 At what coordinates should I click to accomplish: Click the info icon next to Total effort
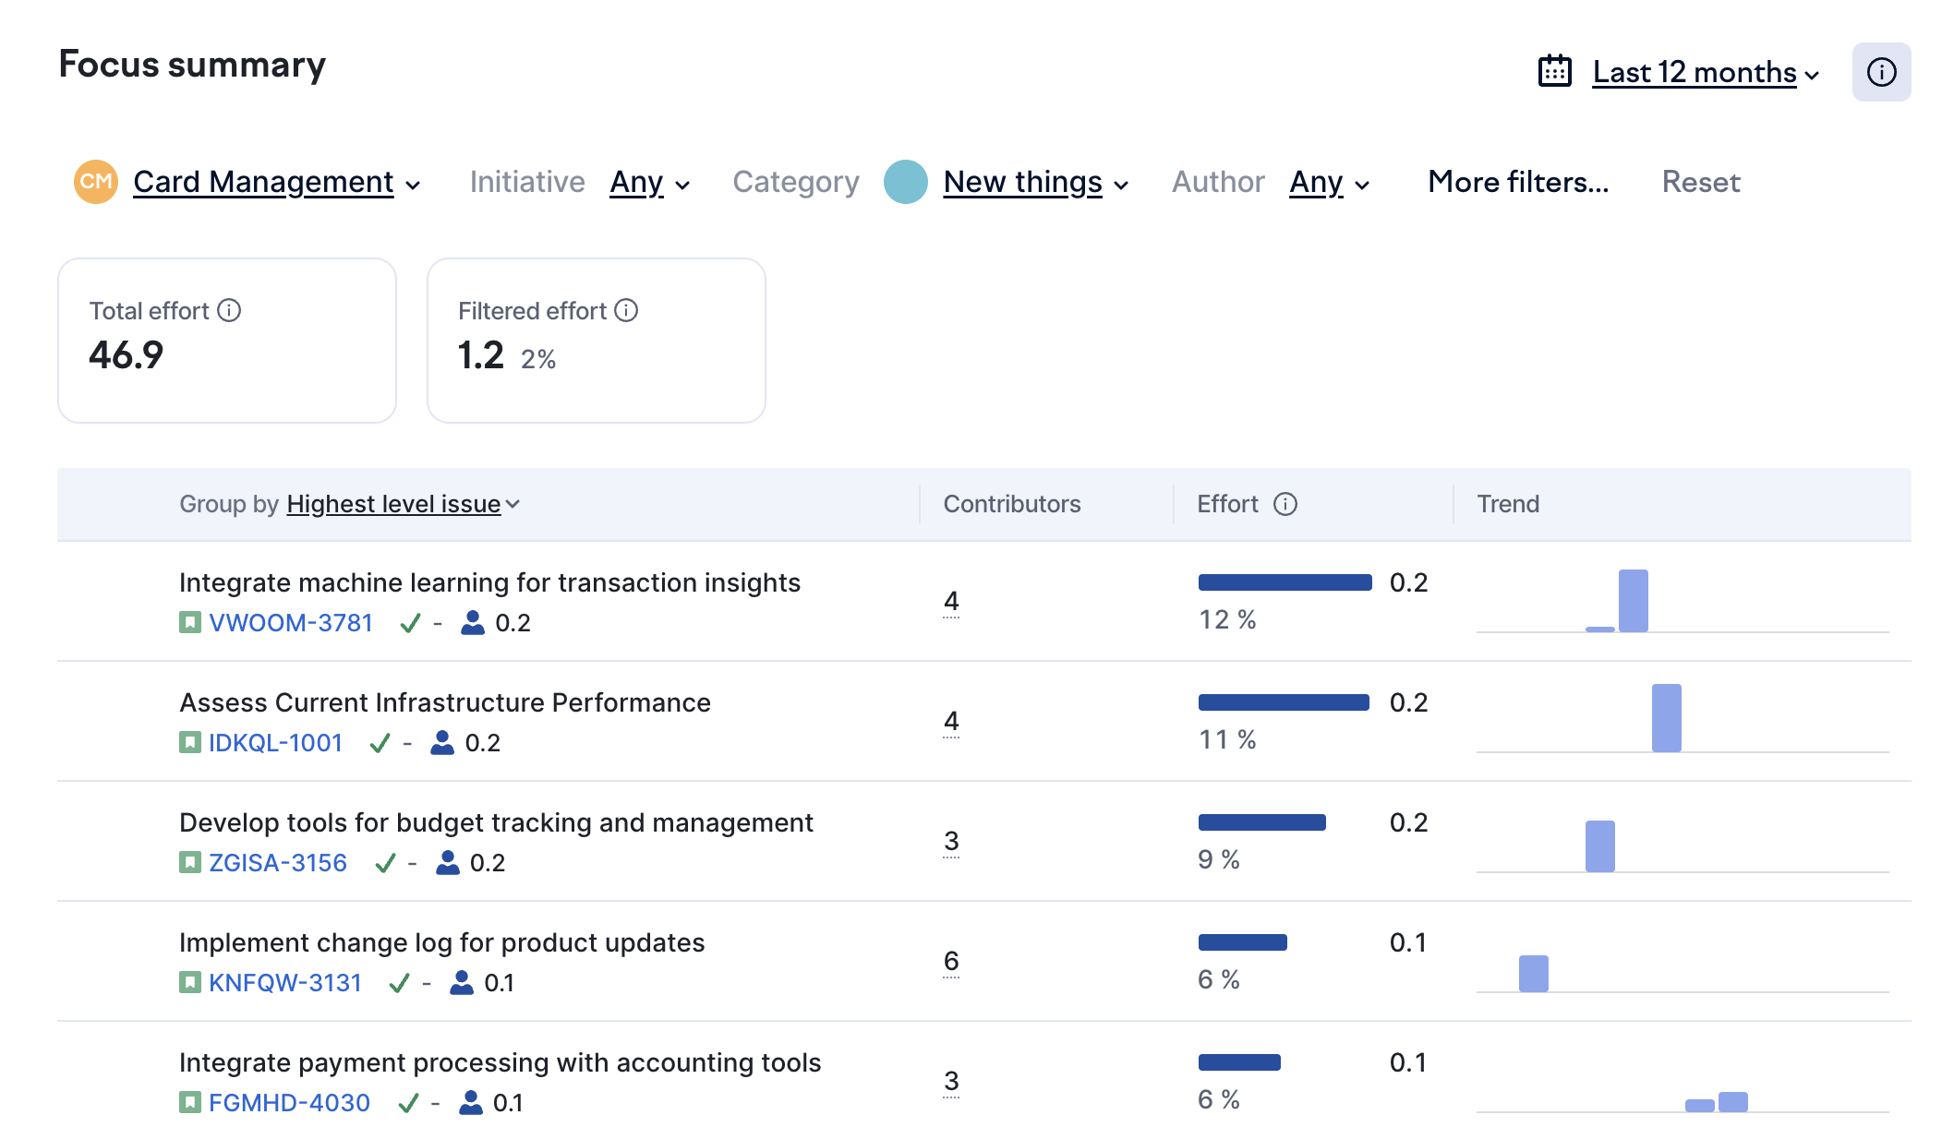(229, 310)
